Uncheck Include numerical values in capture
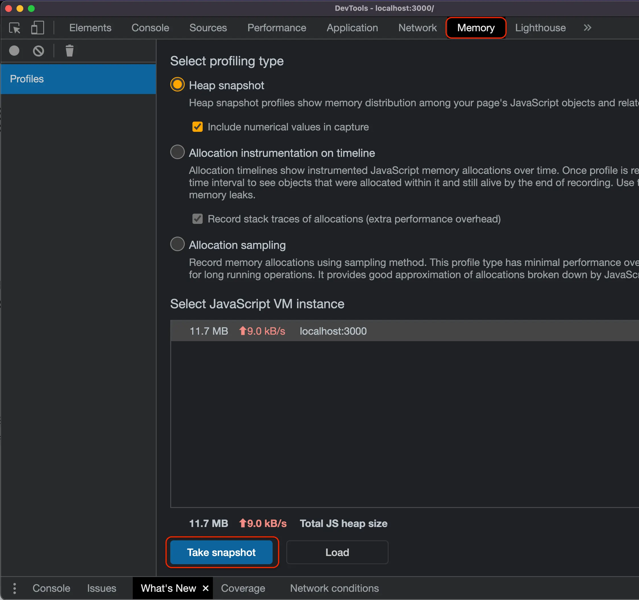639x600 pixels. pos(197,127)
